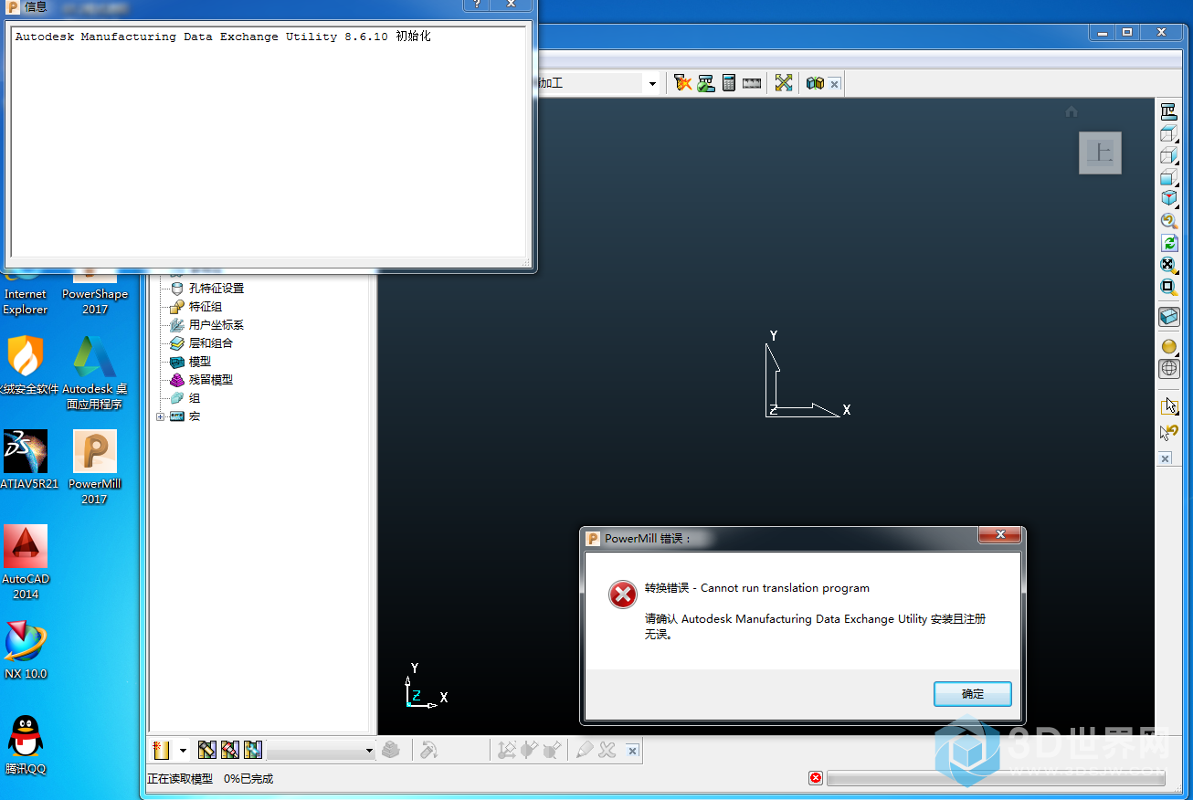Select 残留模型 in the explorer tree
Viewport: 1193px width, 800px height.
pos(211,379)
